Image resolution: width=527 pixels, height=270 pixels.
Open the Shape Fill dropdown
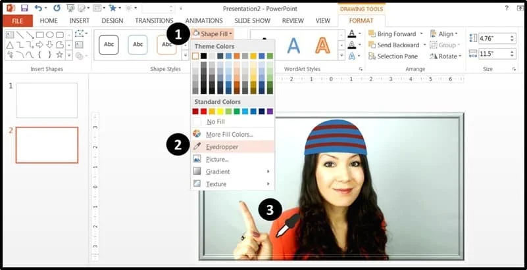pos(213,34)
